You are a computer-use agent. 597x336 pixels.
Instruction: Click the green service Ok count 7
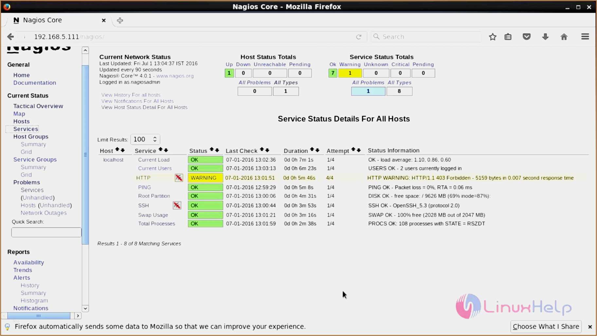point(333,73)
